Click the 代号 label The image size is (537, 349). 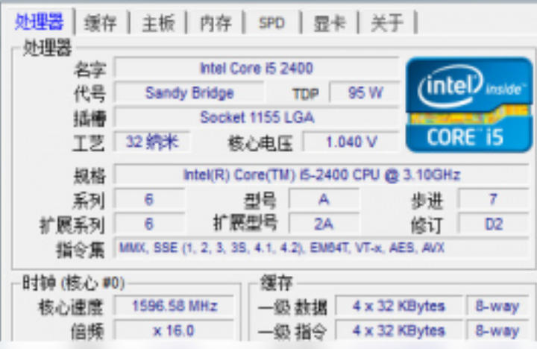point(90,94)
